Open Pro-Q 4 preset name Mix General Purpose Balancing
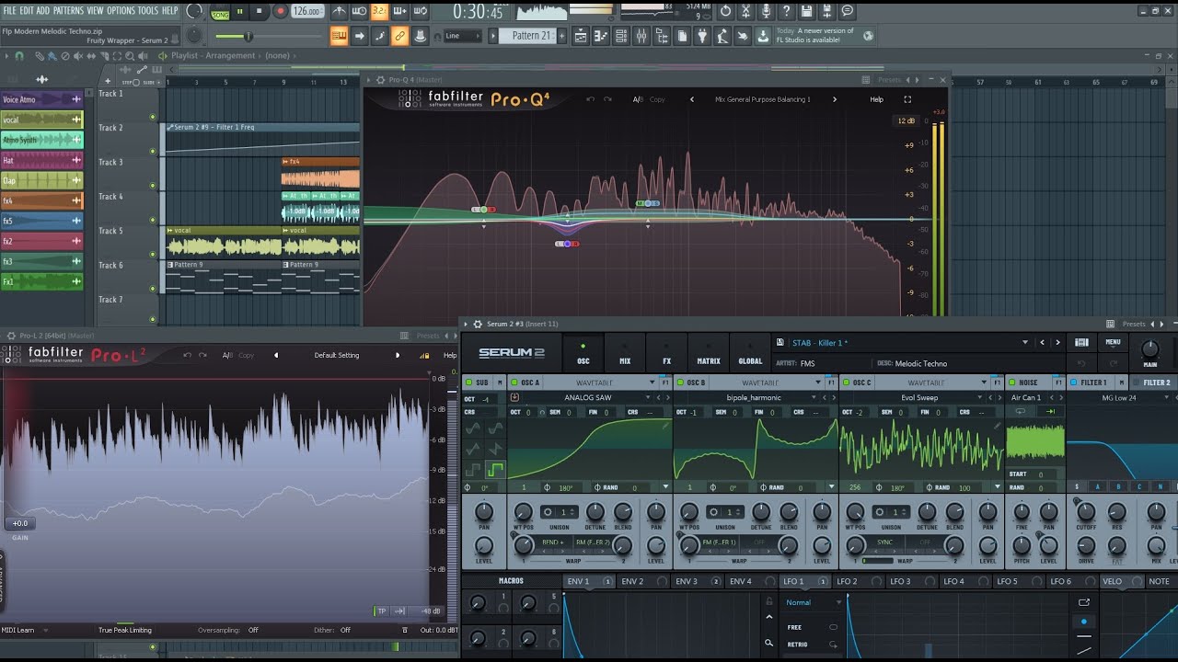This screenshot has width=1178, height=662. point(763,99)
